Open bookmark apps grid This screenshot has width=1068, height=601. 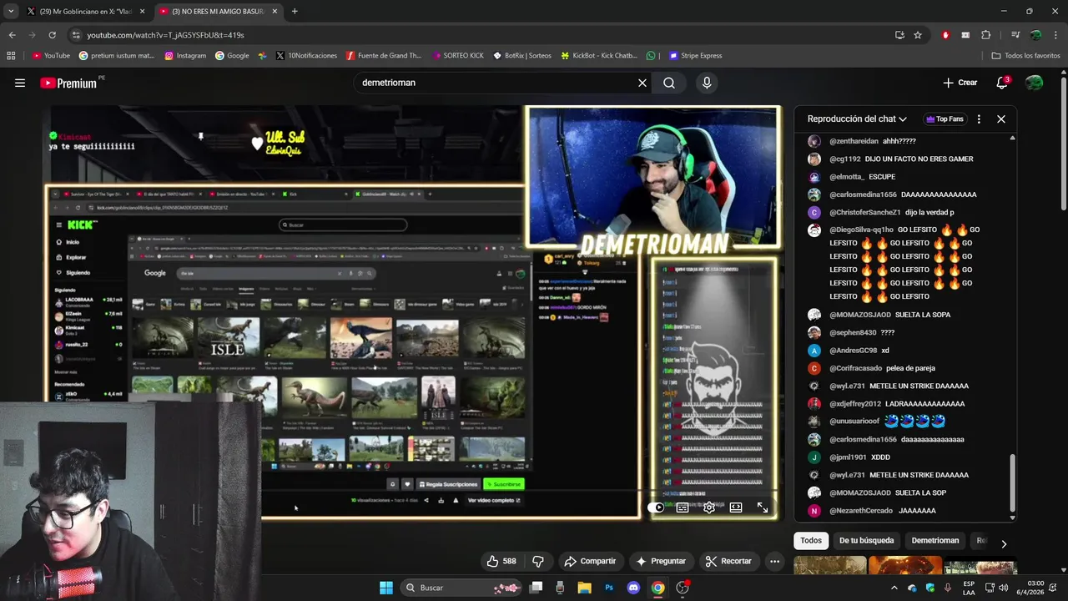click(11, 56)
